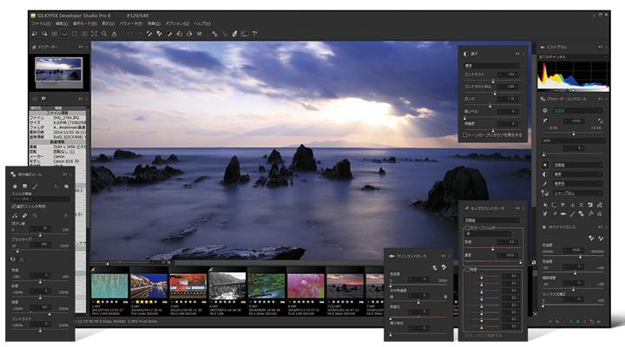Viewport: 625px width, 347px height.
Task: Click the contrast value field in Tone panel
Action: pyautogui.click(x=508, y=75)
